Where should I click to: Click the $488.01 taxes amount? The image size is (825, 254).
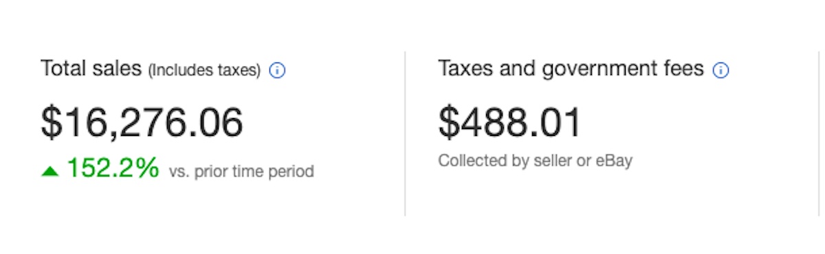tap(510, 122)
